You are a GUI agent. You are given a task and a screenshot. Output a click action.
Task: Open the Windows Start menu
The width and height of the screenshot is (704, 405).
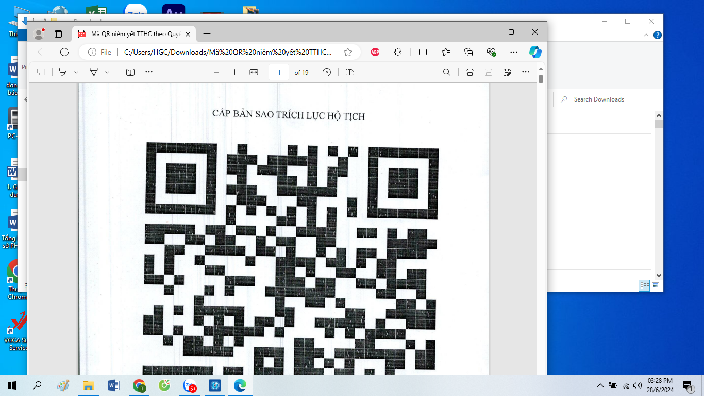click(x=12, y=385)
